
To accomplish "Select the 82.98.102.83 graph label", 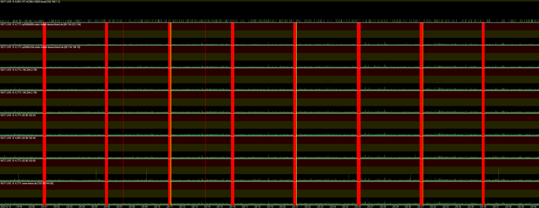I will [18, 115].
